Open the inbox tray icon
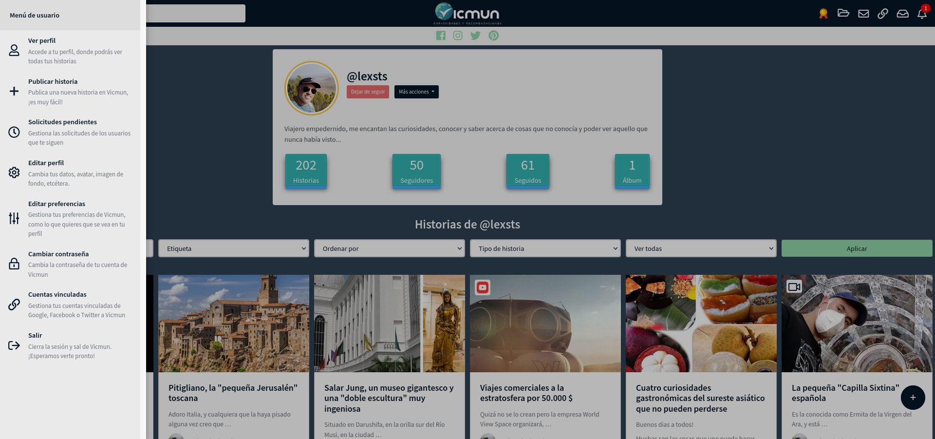 903,14
